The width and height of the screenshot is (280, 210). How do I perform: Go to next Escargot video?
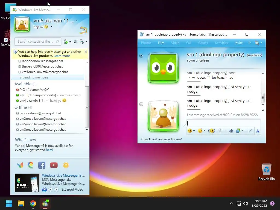click(56, 189)
